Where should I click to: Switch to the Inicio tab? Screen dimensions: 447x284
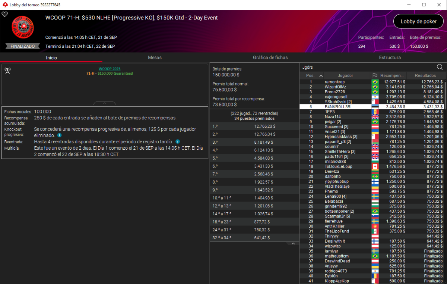[51, 57]
